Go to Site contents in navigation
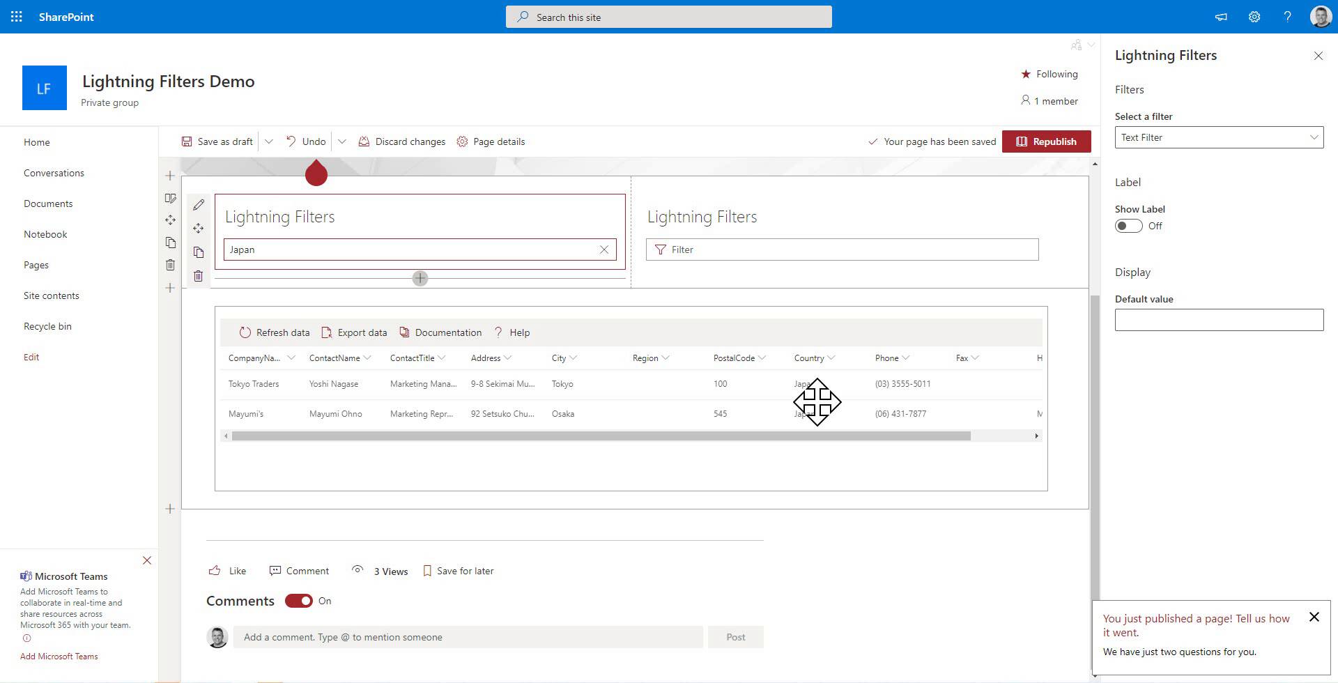 tap(52, 296)
